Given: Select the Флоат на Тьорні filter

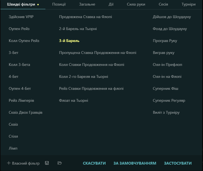Looking at the screenshot, I should coord(74,100).
